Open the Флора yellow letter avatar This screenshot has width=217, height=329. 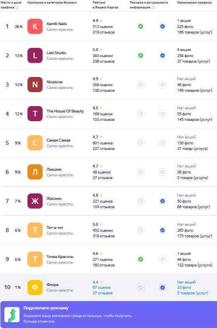pyautogui.click(x=35, y=288)
